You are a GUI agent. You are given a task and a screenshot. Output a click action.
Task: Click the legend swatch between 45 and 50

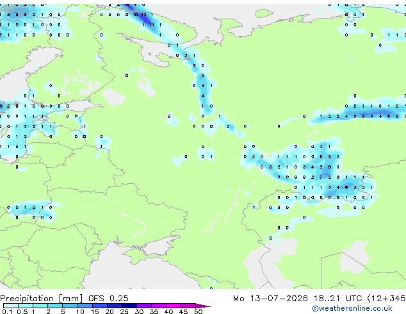click(x=188, y=306)
